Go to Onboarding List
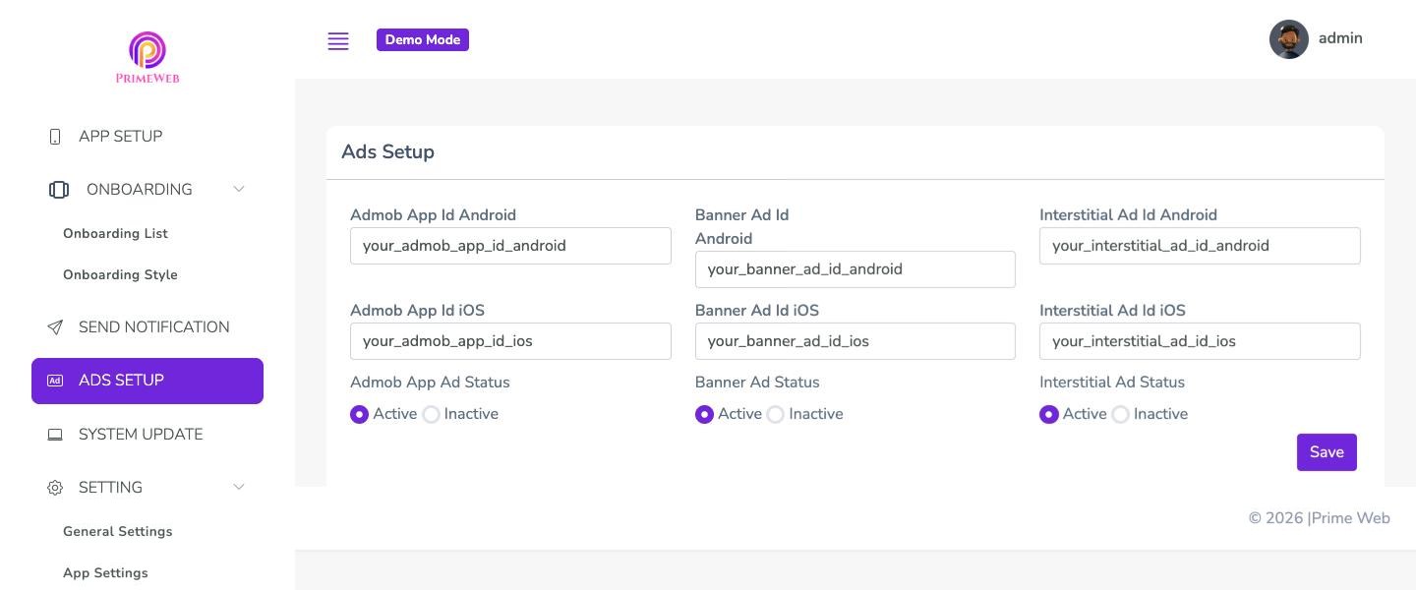This screenshot has width=1416, height=590. tap(115, 234)
